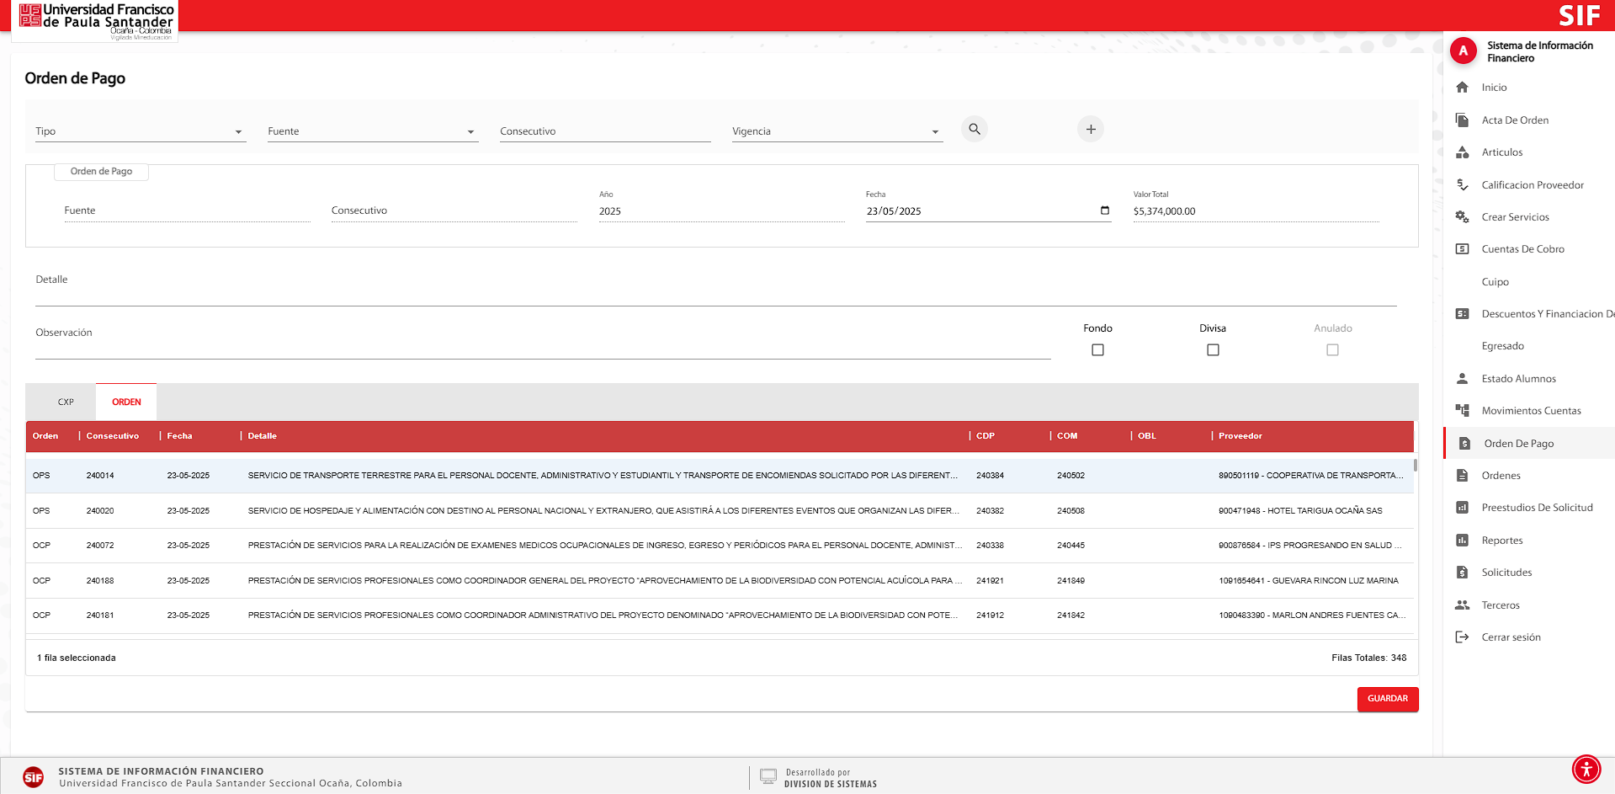Select row with consecutivo 240072
The image size is (1615, 794).
pyautogui.click(x=720, y=546)
